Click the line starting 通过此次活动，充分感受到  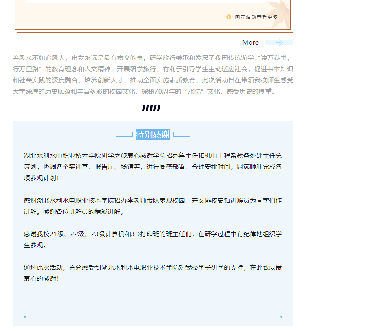point(153,268)
